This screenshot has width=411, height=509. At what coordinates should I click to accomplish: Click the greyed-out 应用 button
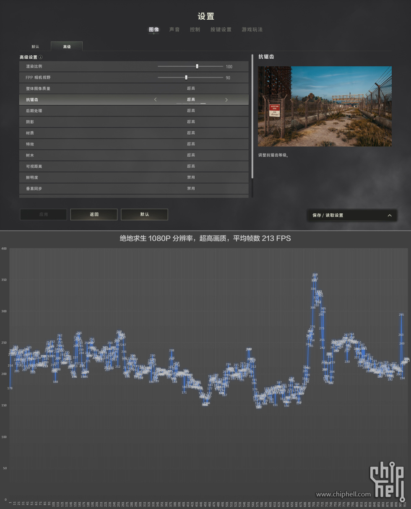point(43,214)
